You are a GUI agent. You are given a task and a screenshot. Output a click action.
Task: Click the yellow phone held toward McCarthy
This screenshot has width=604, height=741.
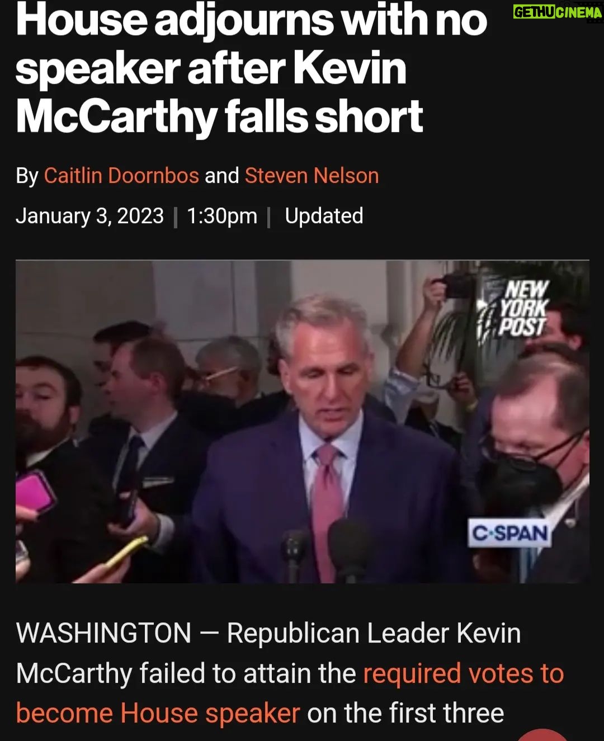click(125, 551)
